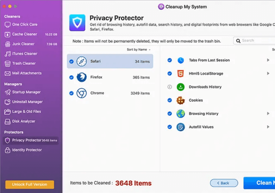Select '3249 items' count on Chrome row
Viewport: 275px width, 193px height.
point(140,93)
